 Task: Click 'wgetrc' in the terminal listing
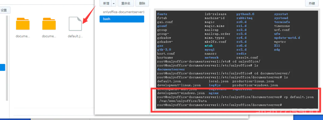[x=280, y=42]
